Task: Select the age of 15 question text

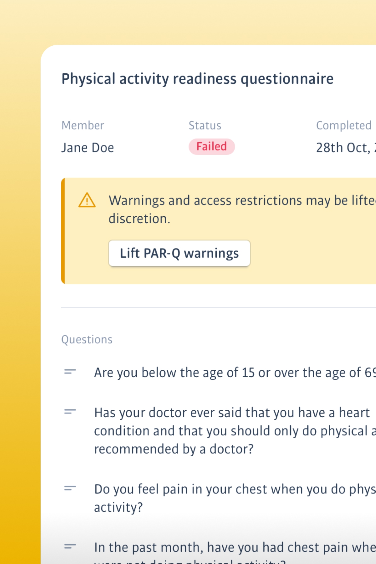Action: 235,373
